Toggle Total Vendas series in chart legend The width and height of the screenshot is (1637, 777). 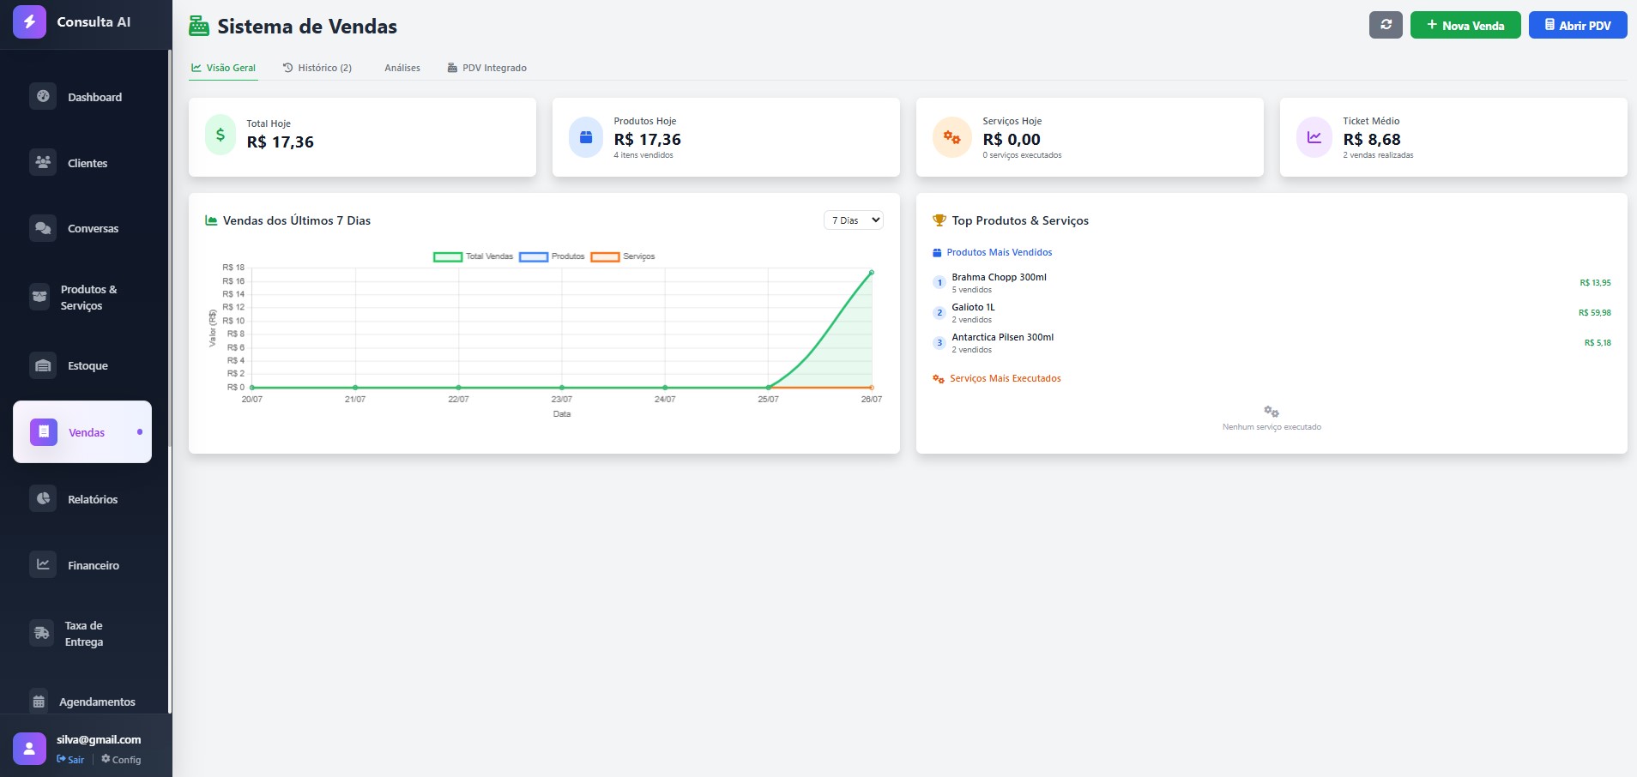pos(474,256)
